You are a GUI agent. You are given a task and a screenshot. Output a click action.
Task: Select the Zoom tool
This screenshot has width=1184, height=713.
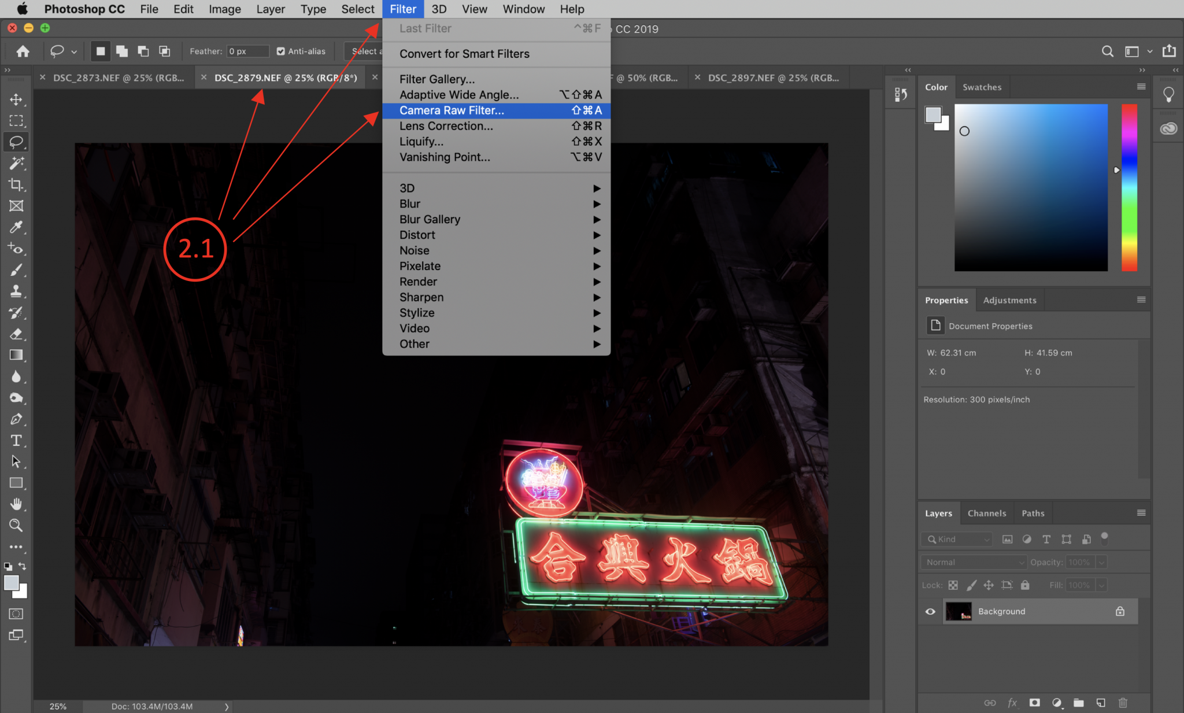pos(16,525)
